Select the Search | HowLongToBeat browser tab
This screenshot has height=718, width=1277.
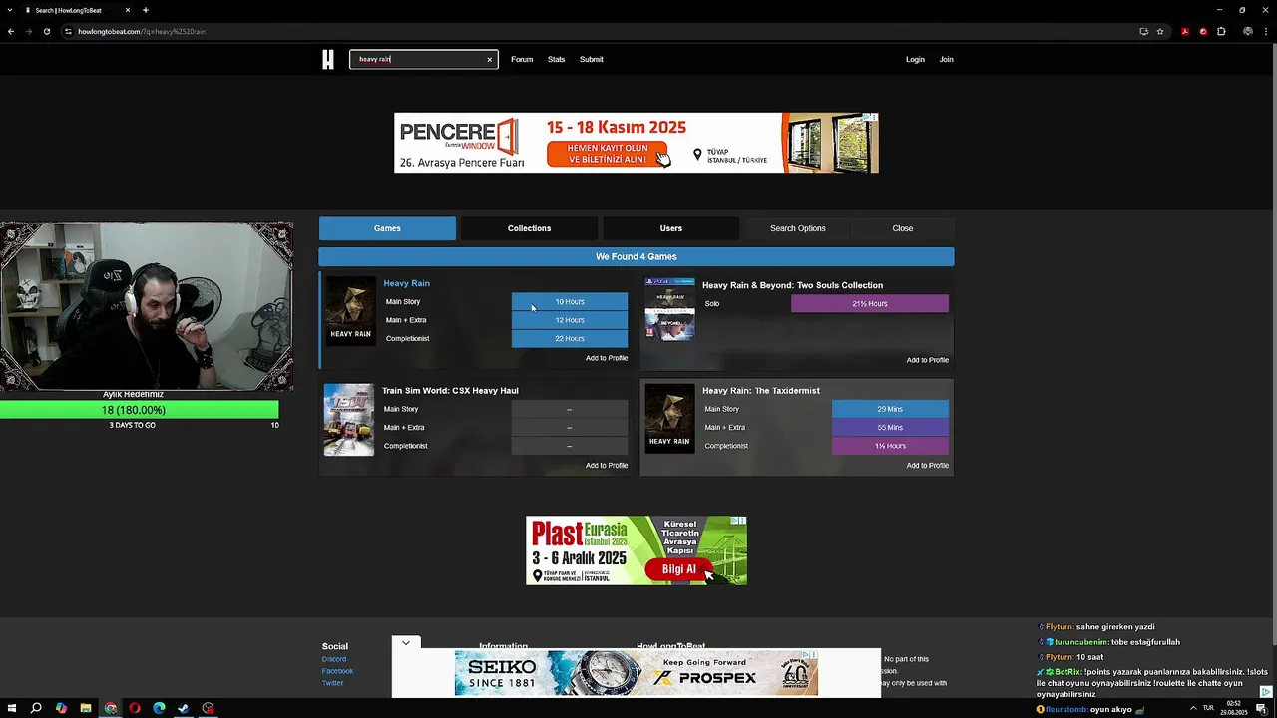tap(78, 10)
